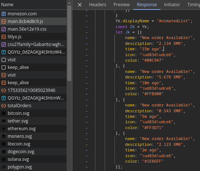Select the monezon.com request
Screen dimensions: 200x171
[33, 14]
